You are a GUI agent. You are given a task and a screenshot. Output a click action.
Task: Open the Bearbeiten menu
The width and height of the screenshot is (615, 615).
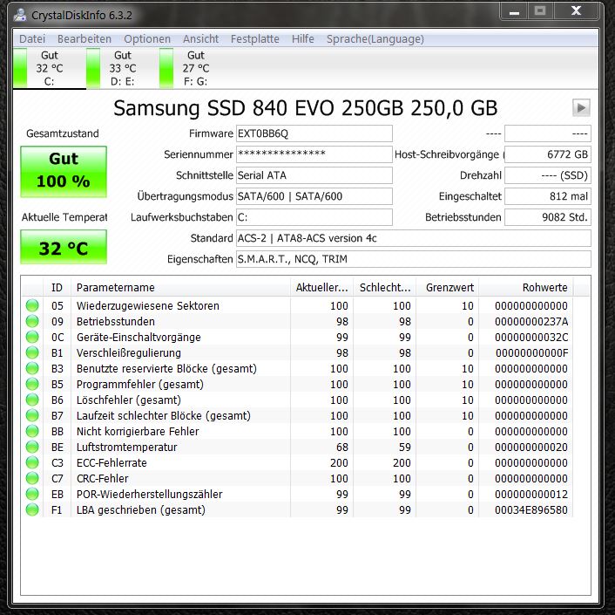tap(84, 39)
